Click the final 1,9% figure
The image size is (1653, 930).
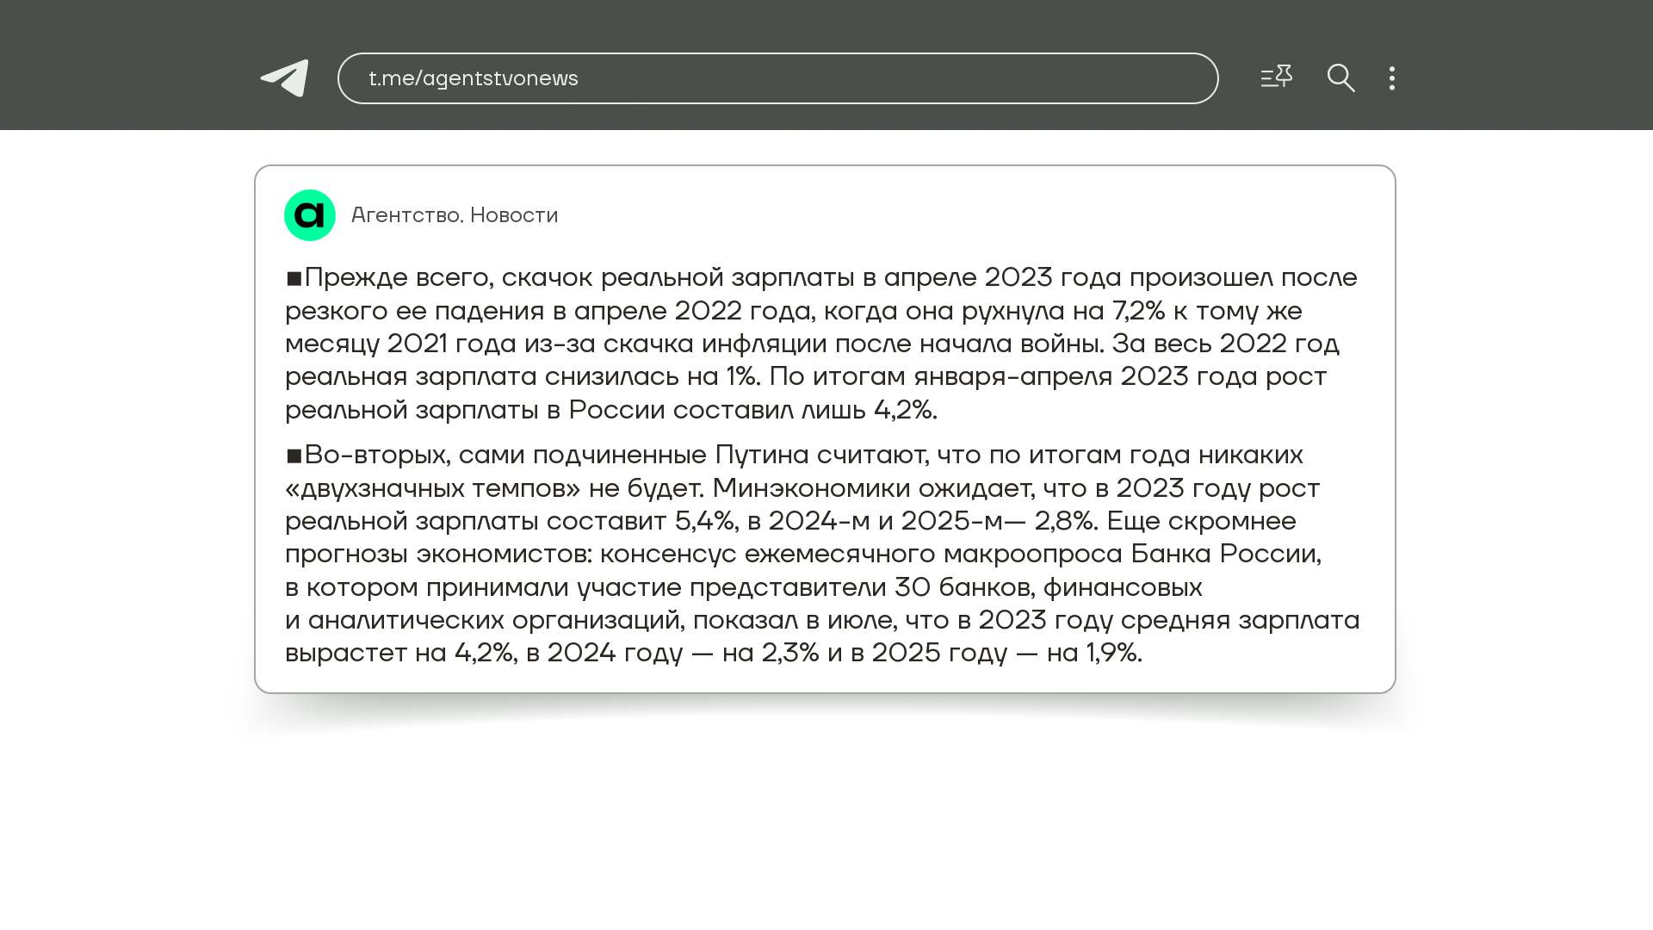pos(1112,653)
